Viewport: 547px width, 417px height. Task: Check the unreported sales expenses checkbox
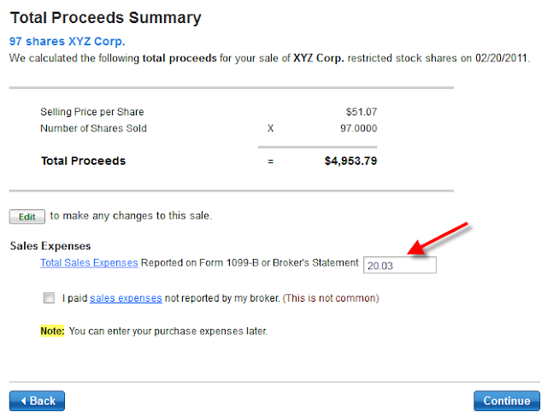pyautogui.click(x=49, y=299)
